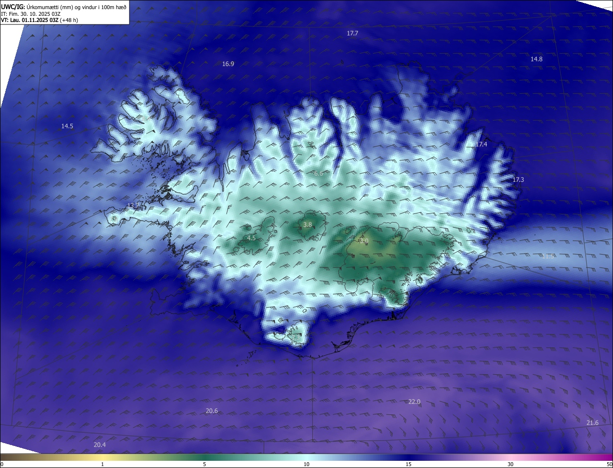The height and width of the screenshot is (468, 613).
Task: Click the color scale label 1
Action: tap(102, 464)
